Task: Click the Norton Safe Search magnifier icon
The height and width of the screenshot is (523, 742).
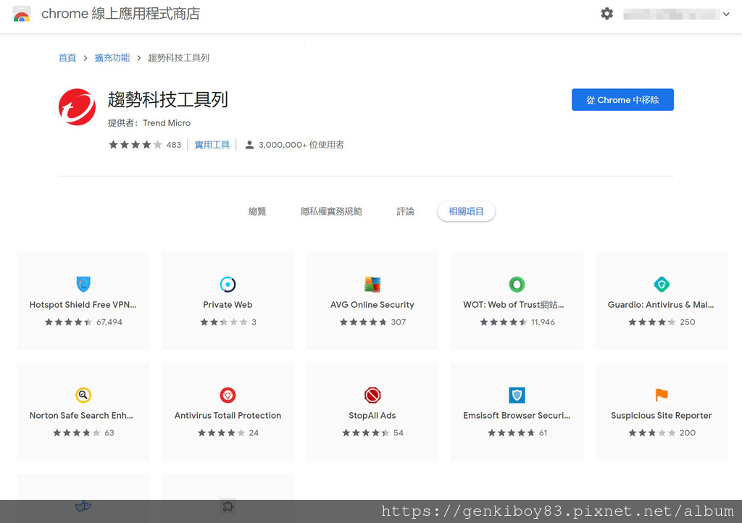Action: [x=83, y=395]
